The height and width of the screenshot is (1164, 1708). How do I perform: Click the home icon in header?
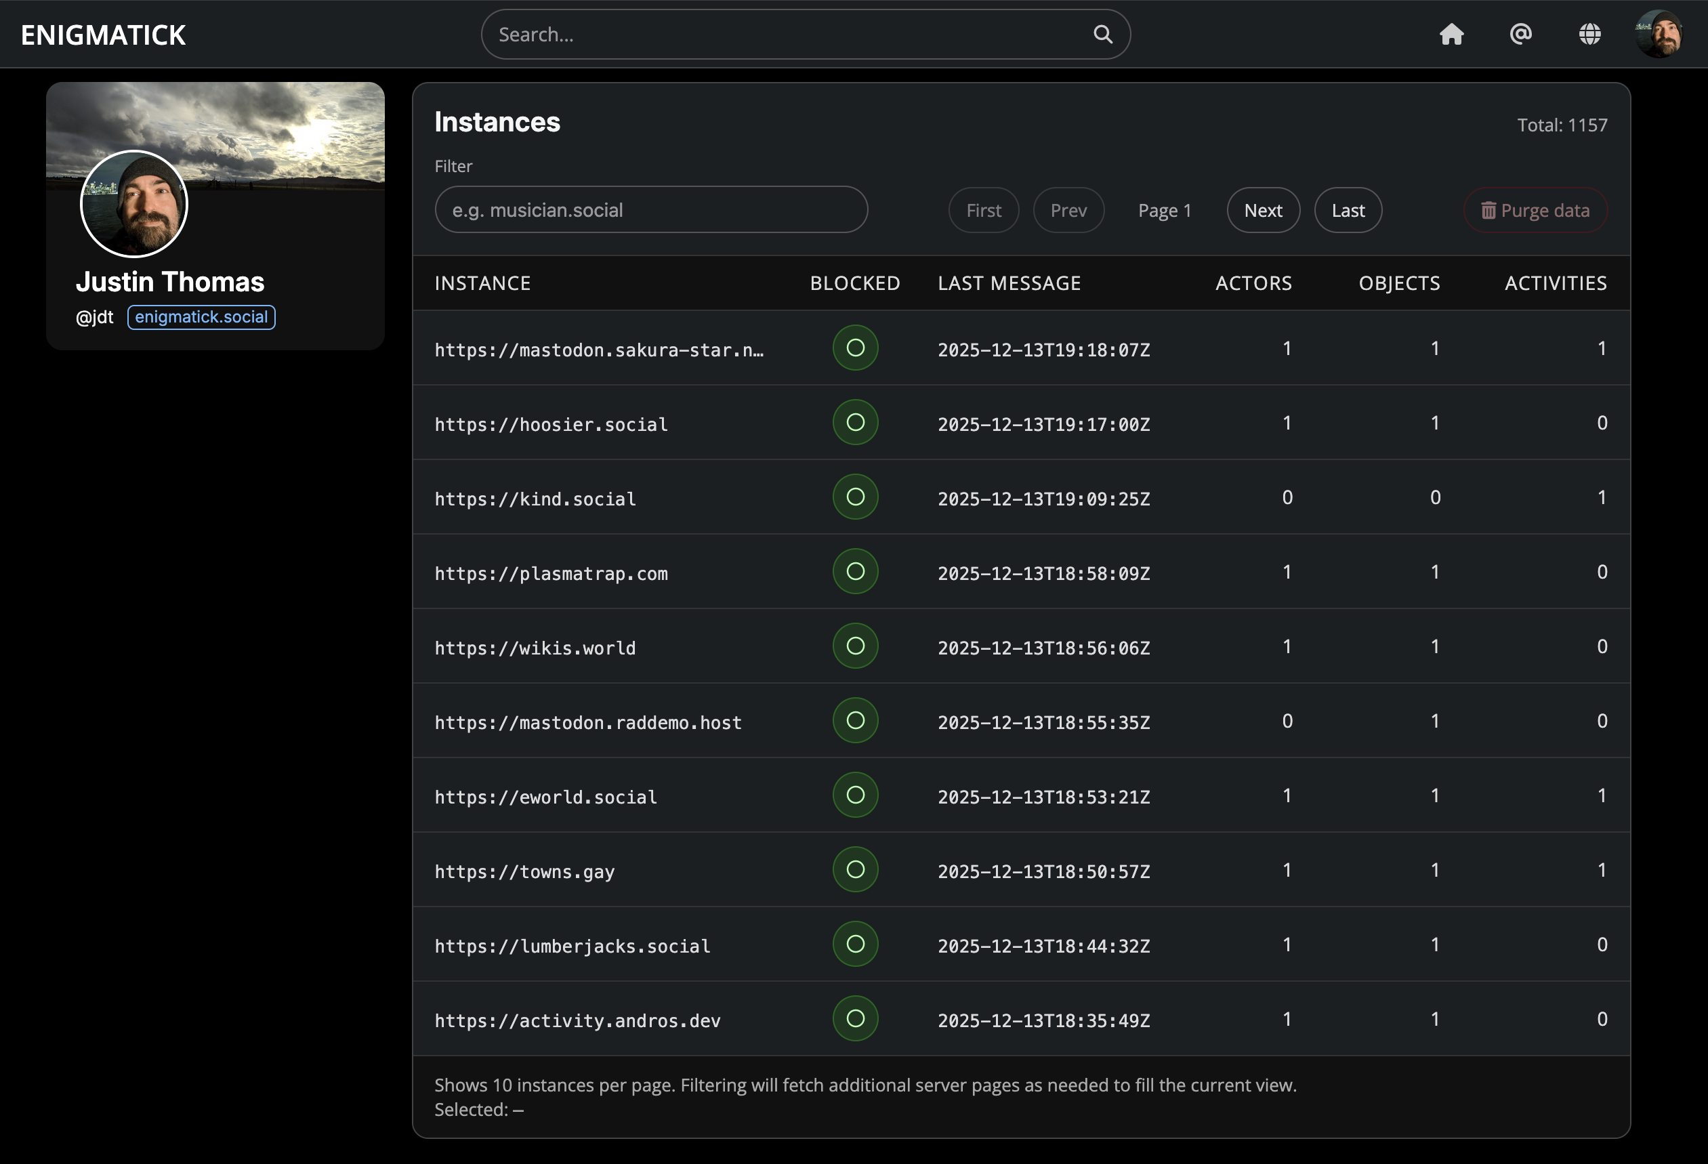(x=1451, y=34)
